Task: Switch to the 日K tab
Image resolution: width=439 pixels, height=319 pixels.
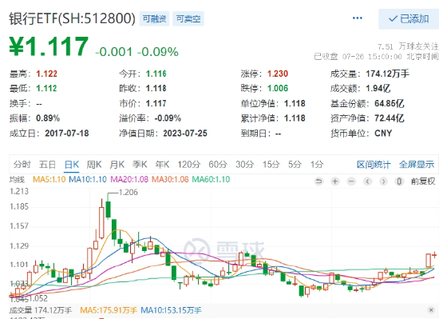Action: (x=72, y=164)
